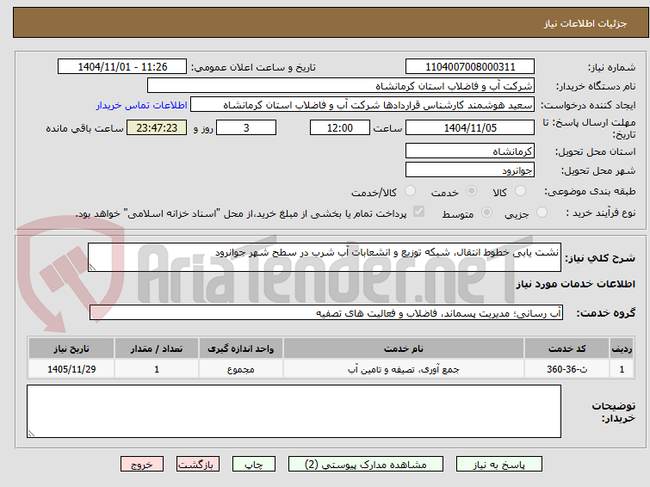Click the اطلاعات خدمات مورد نیاز heading
The width and height of the screenshot is (650, 487).
[575, 284]
